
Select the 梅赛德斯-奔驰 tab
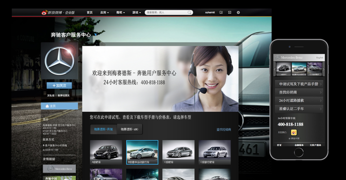pos(104,129)
